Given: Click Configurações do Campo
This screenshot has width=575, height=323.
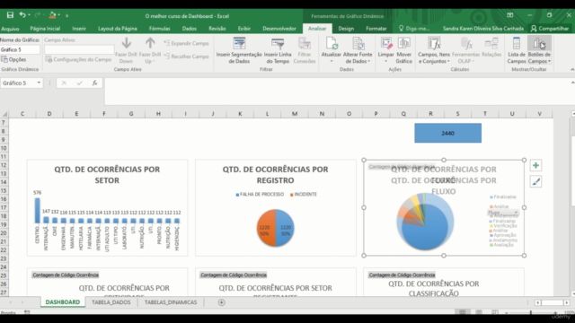Looking at the screenshot, I should coord(78,59).
